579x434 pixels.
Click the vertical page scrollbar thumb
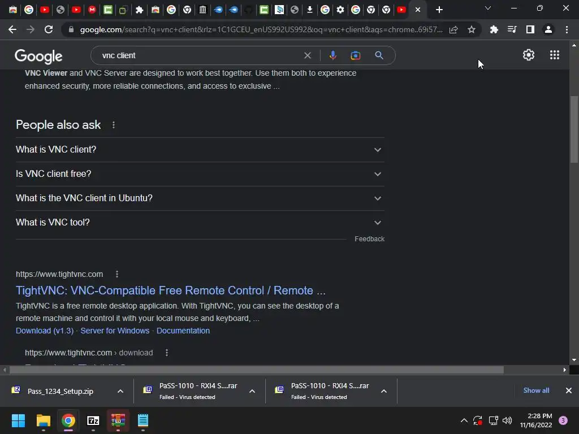574,129
